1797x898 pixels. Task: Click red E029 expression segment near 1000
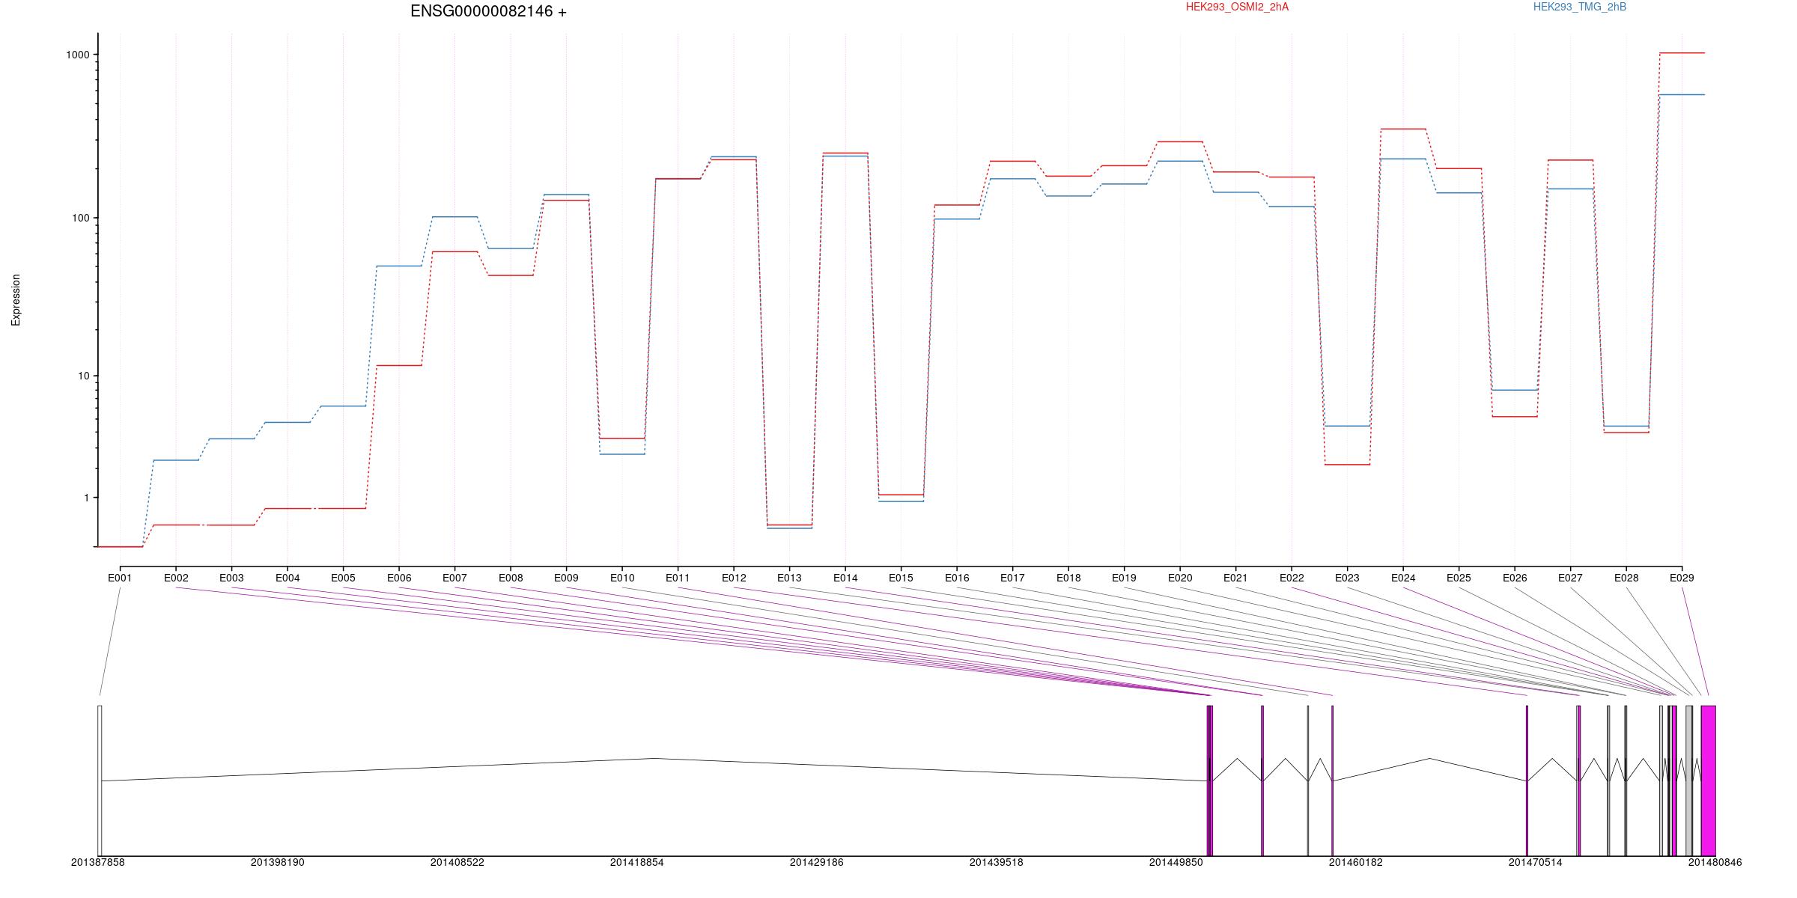coord(1682,53)
